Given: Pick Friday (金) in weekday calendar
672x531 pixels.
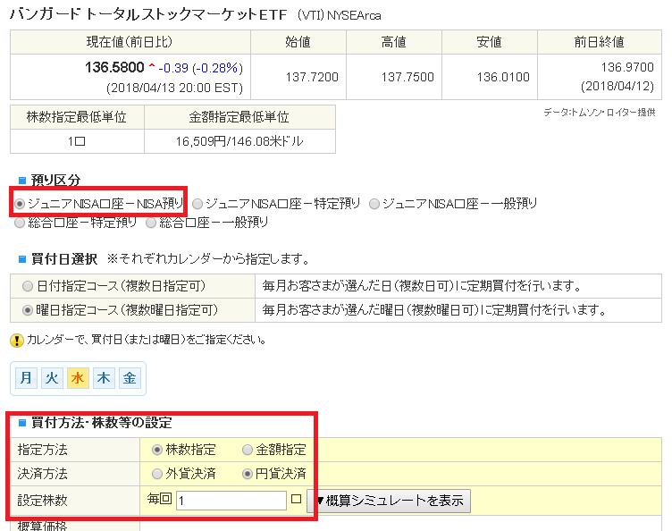Looking at the screenshot, I should 130,378.
